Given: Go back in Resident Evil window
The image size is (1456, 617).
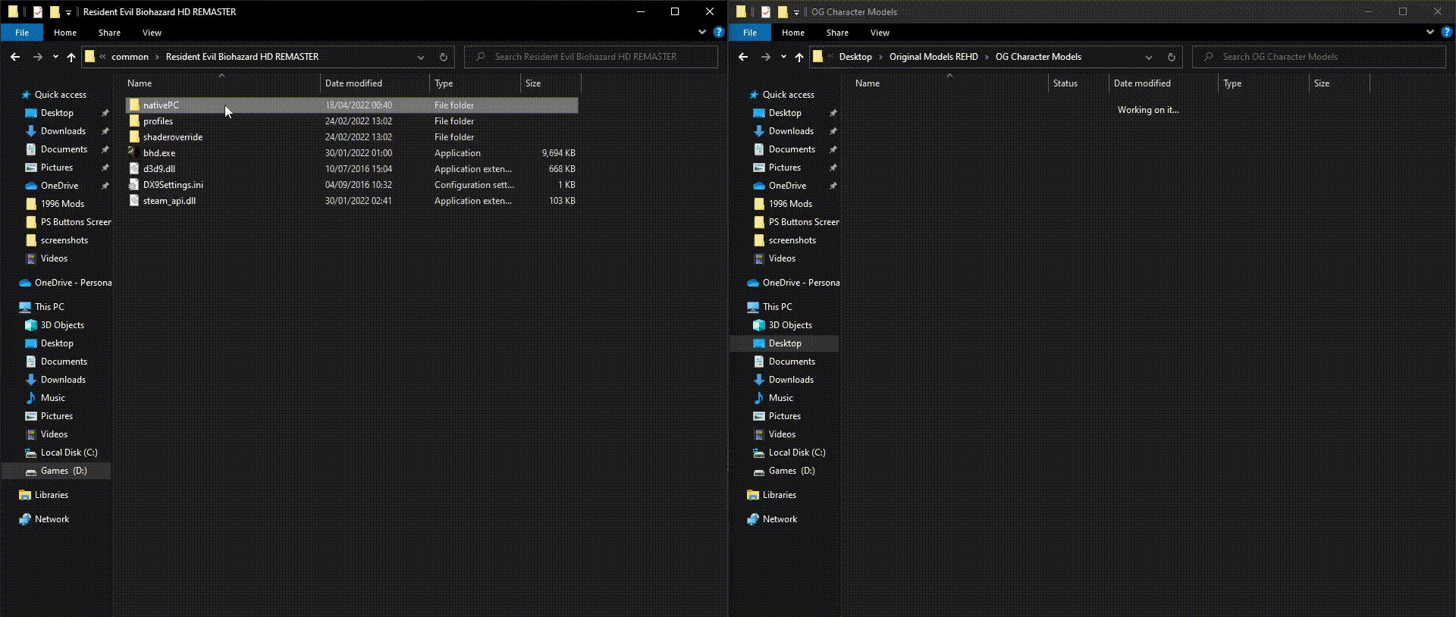Looking at the screenshot, I should pyautogui.click(x=15, y=57).
